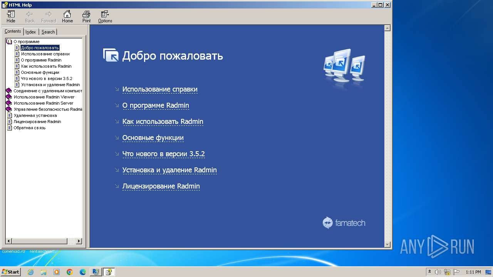
Task: Open media player taskbar icon
Action: click(57, 272)
